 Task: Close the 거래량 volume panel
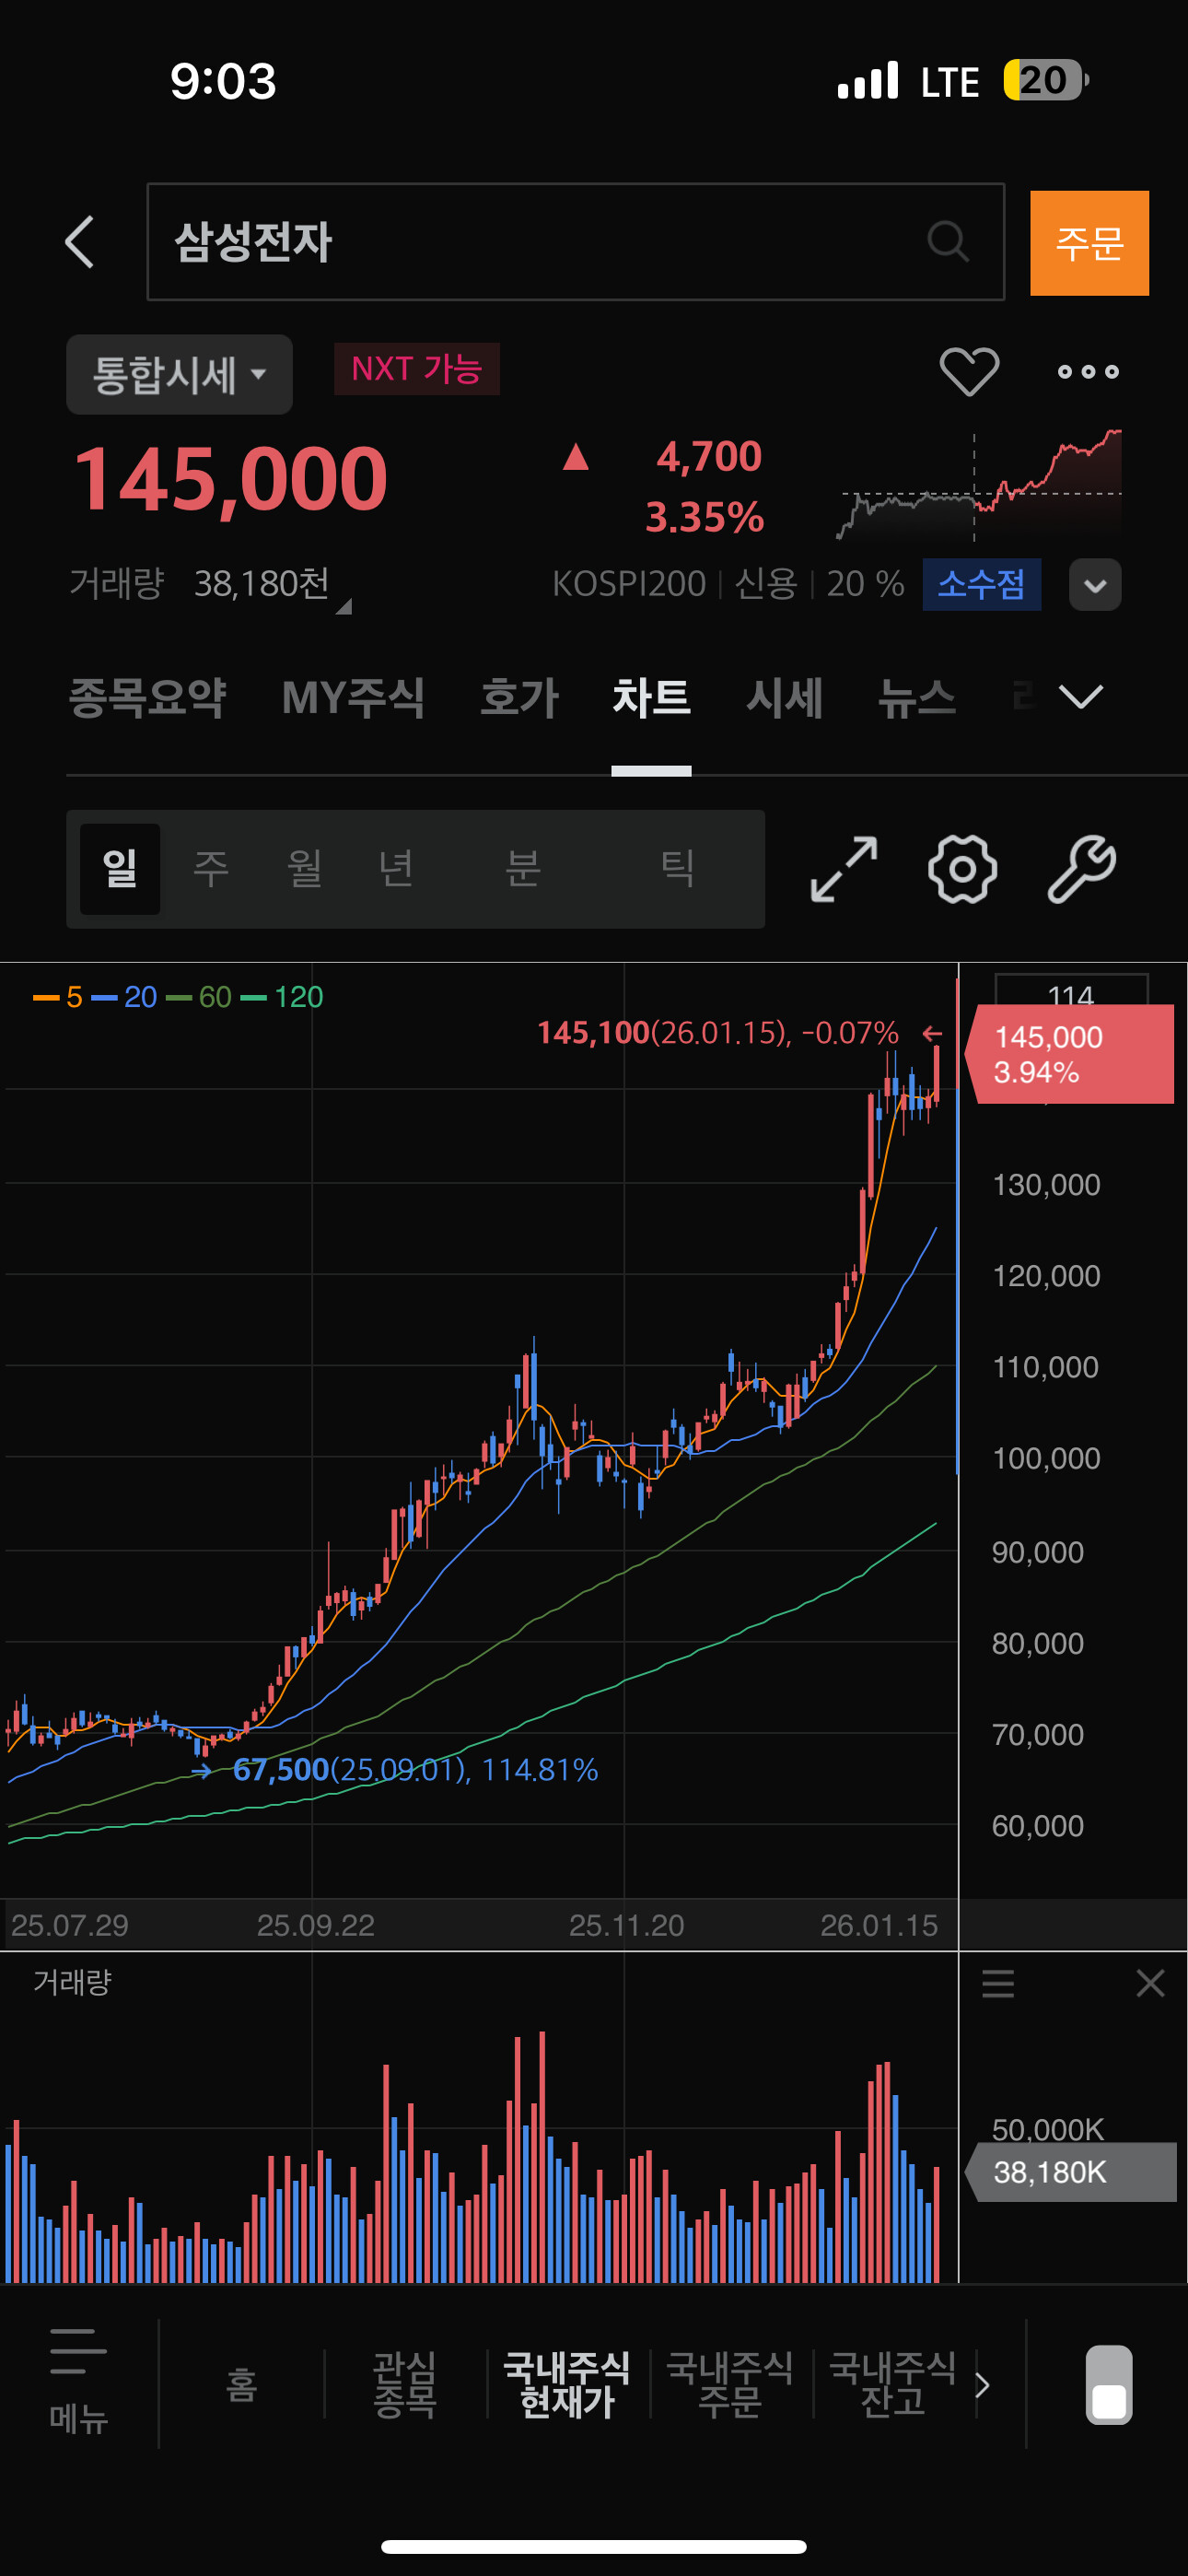[x=1150, y=1982]
